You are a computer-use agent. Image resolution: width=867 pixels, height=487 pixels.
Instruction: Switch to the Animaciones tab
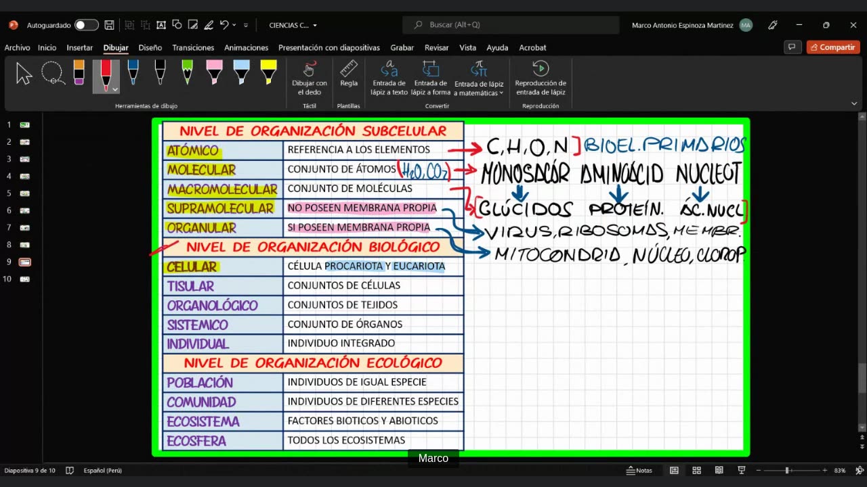(x=247, y=47)
